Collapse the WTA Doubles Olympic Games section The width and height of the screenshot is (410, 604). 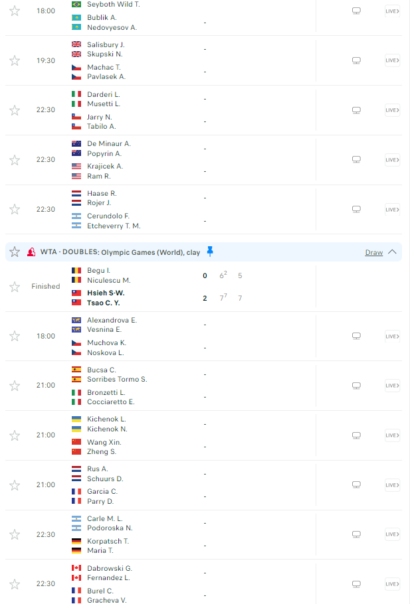pos(392,252)
